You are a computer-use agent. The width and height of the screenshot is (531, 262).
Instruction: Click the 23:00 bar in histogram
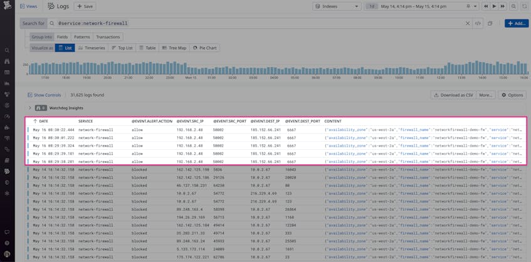tap(171, 68)
